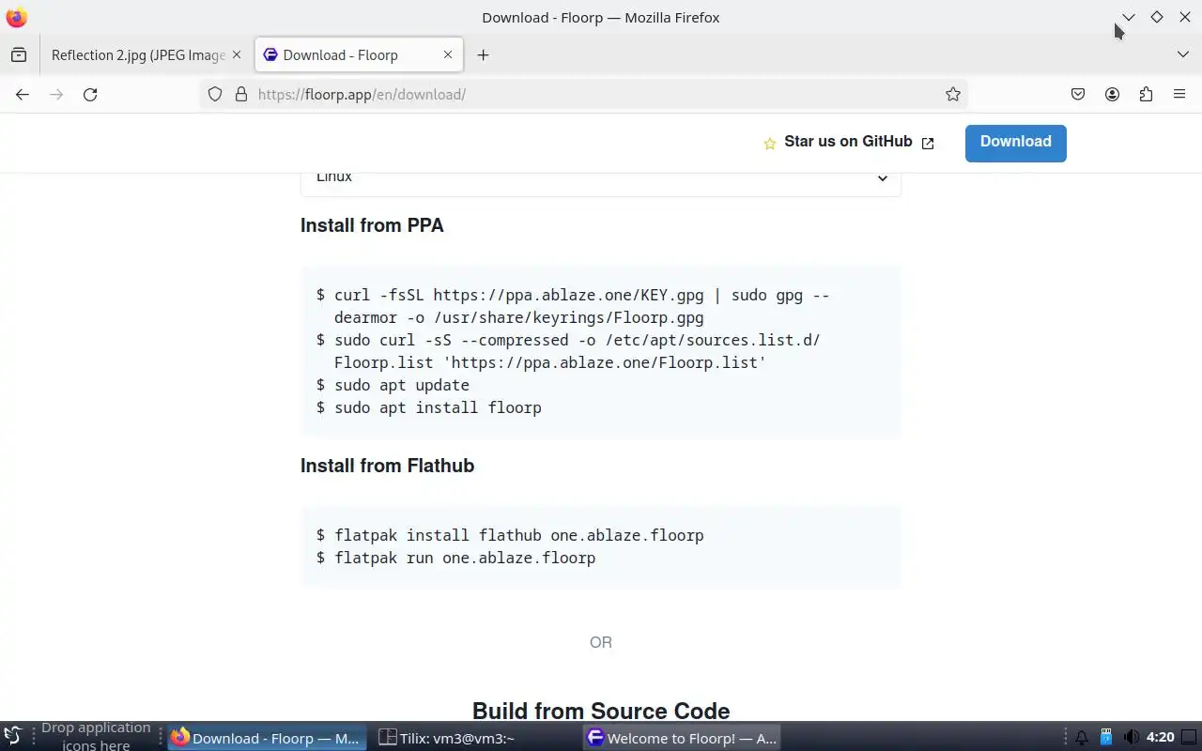Close the Download - Floorp tab

pyautogui.click(x=448, y=55)
